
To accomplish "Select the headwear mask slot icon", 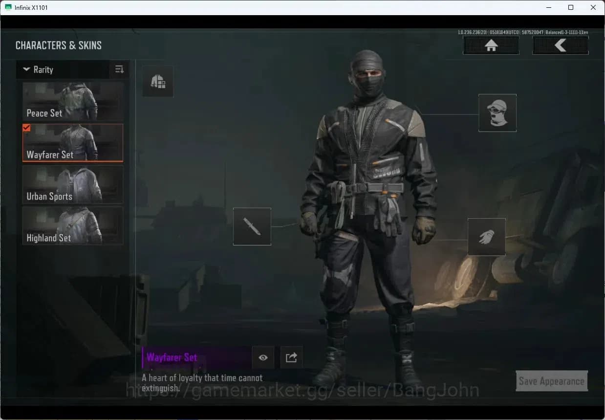I will tap(497, 113).
